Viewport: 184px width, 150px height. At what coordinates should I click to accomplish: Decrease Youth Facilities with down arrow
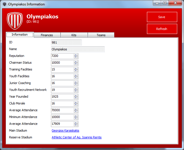click(76, 78)
